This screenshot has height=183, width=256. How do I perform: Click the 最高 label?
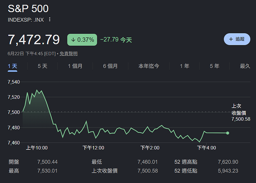tap(14, 171)
